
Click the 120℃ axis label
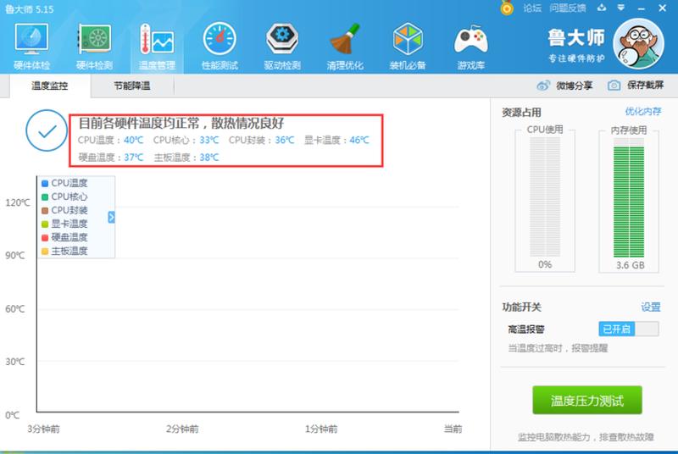tap(18, 202)
